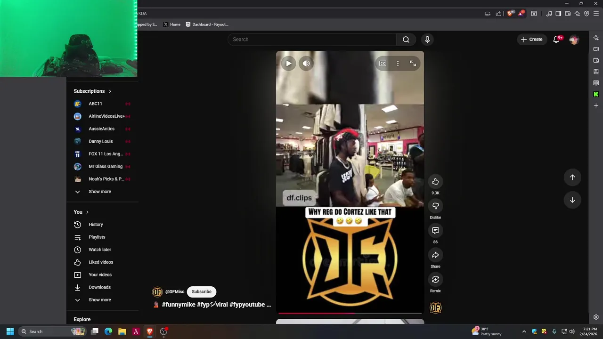Add a site to Brave sidebar
This screenshot has width=603, height=339.
[596, 105]
